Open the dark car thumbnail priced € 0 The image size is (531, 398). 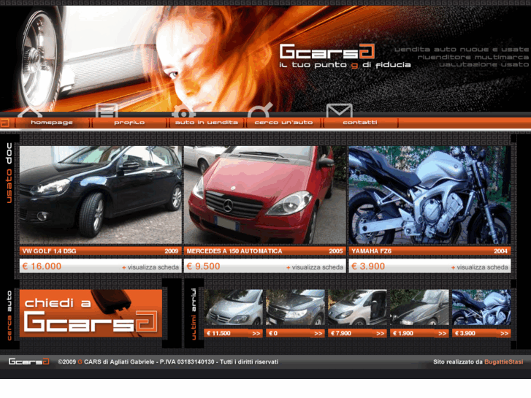295,307
